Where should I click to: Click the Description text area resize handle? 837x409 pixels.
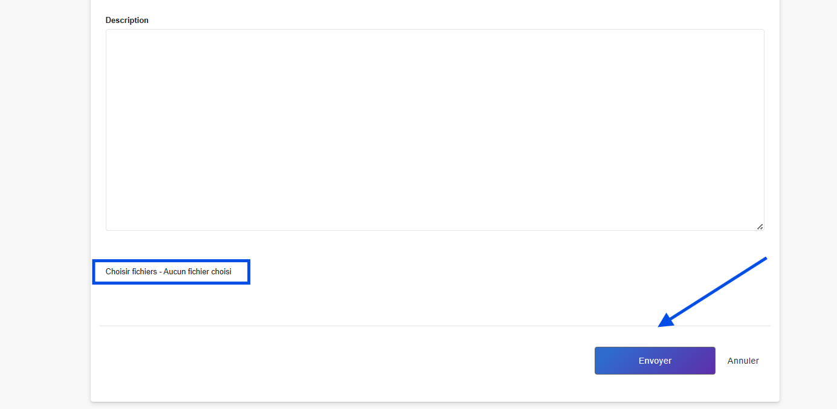tap(760, 227)
